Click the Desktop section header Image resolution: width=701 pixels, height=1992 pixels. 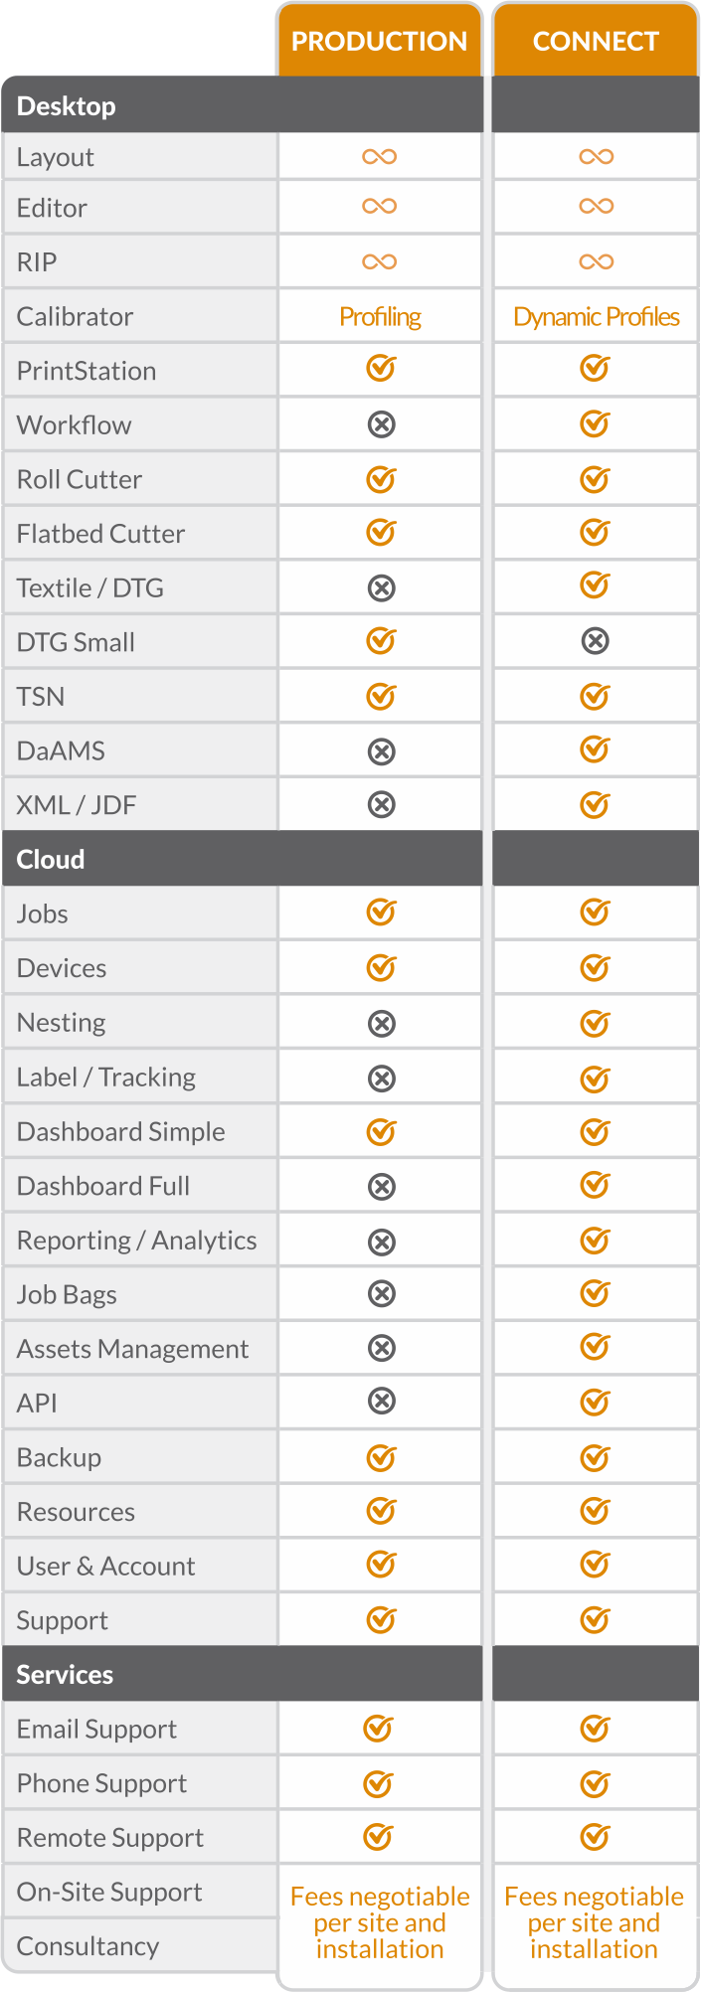click(67, 106)
